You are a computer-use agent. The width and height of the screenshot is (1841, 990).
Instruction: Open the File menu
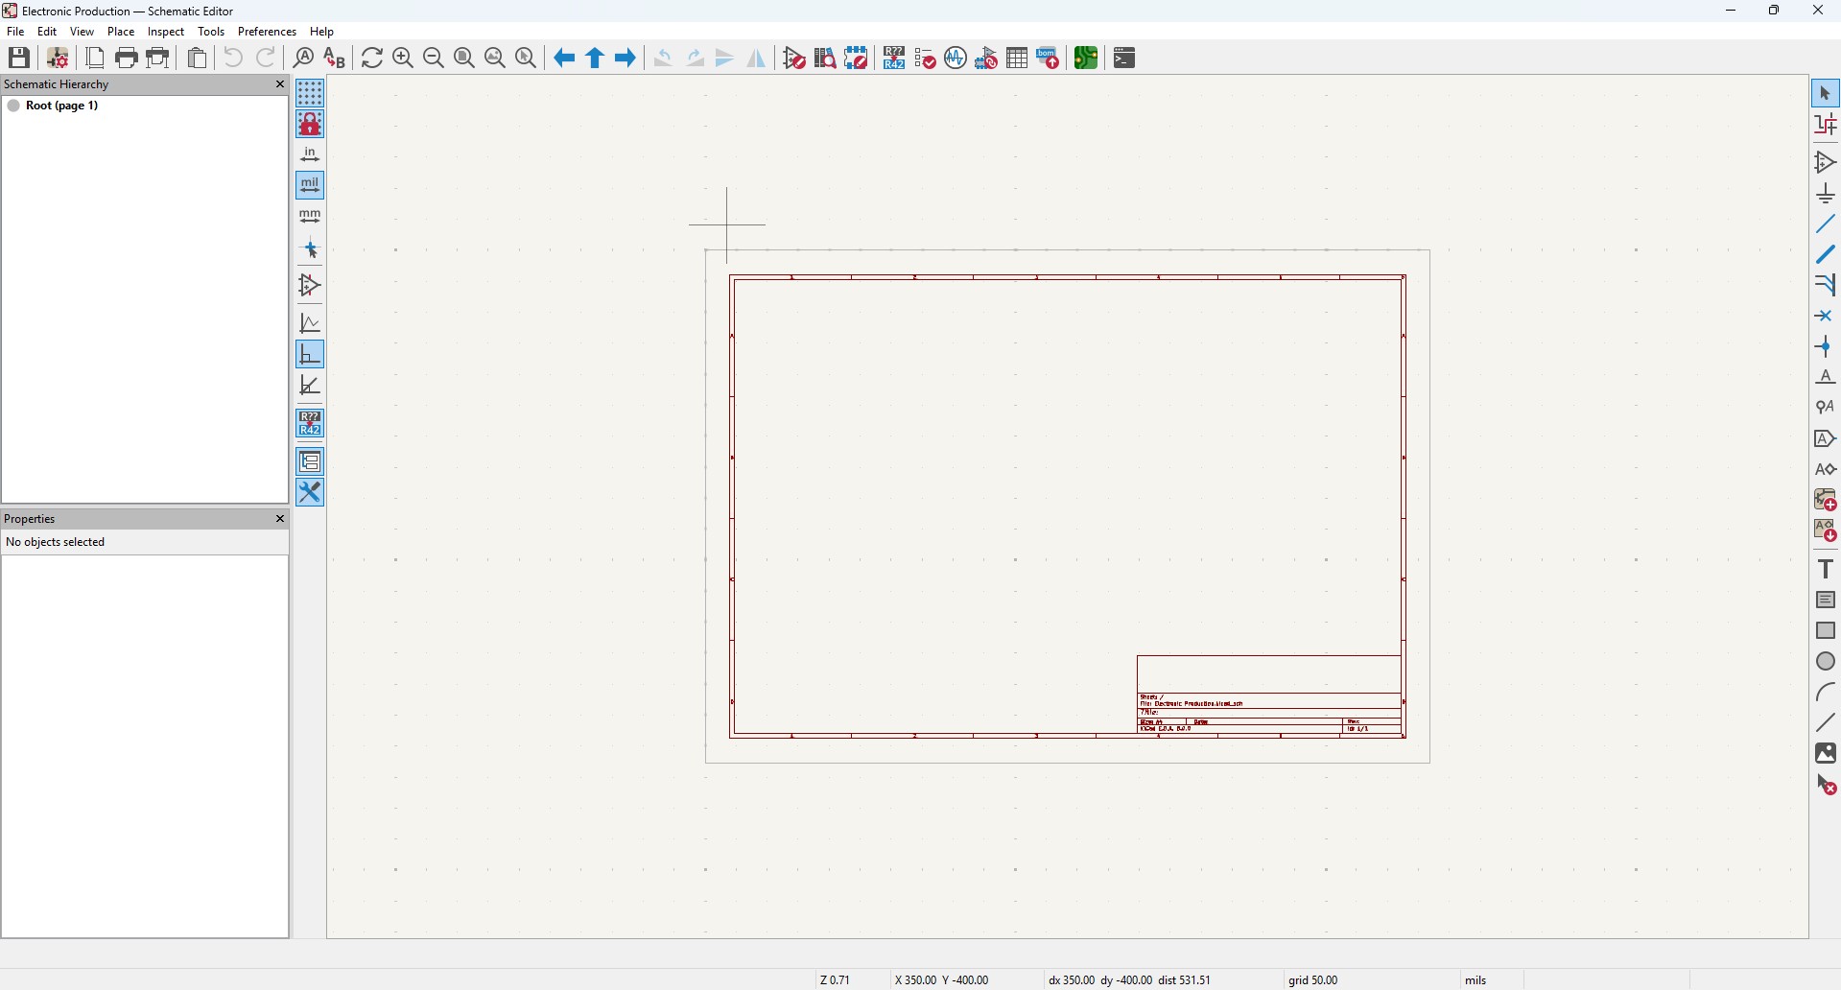(x=15, y=32)
